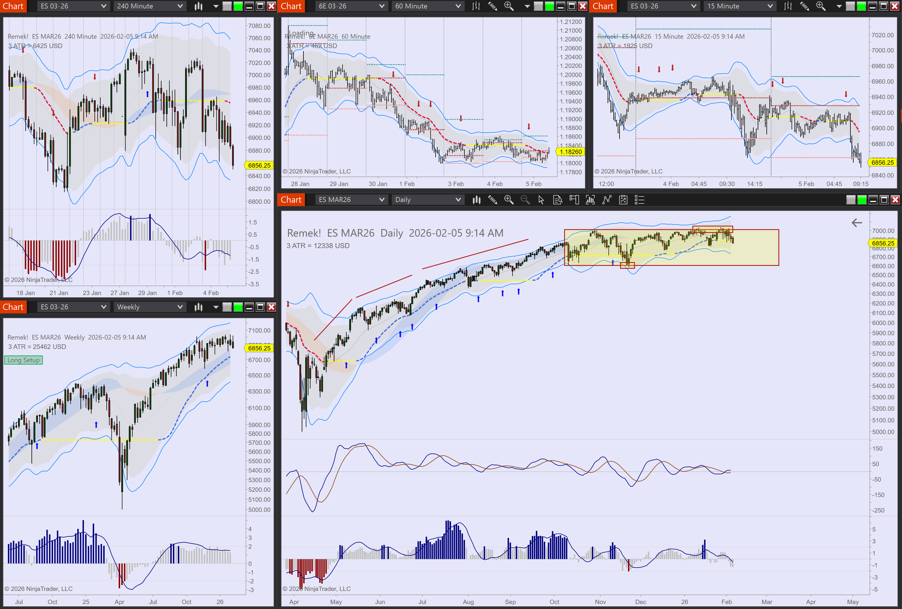The image size is (902, 609).
Task: Open bar type selector in Daily chart
Action: [476, 200]
